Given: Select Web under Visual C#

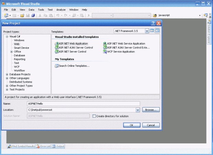Looking at the screenshot, I should click(x=16, y=44).
